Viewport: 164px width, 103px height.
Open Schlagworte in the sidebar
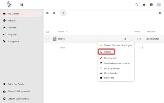coord(22,41)
